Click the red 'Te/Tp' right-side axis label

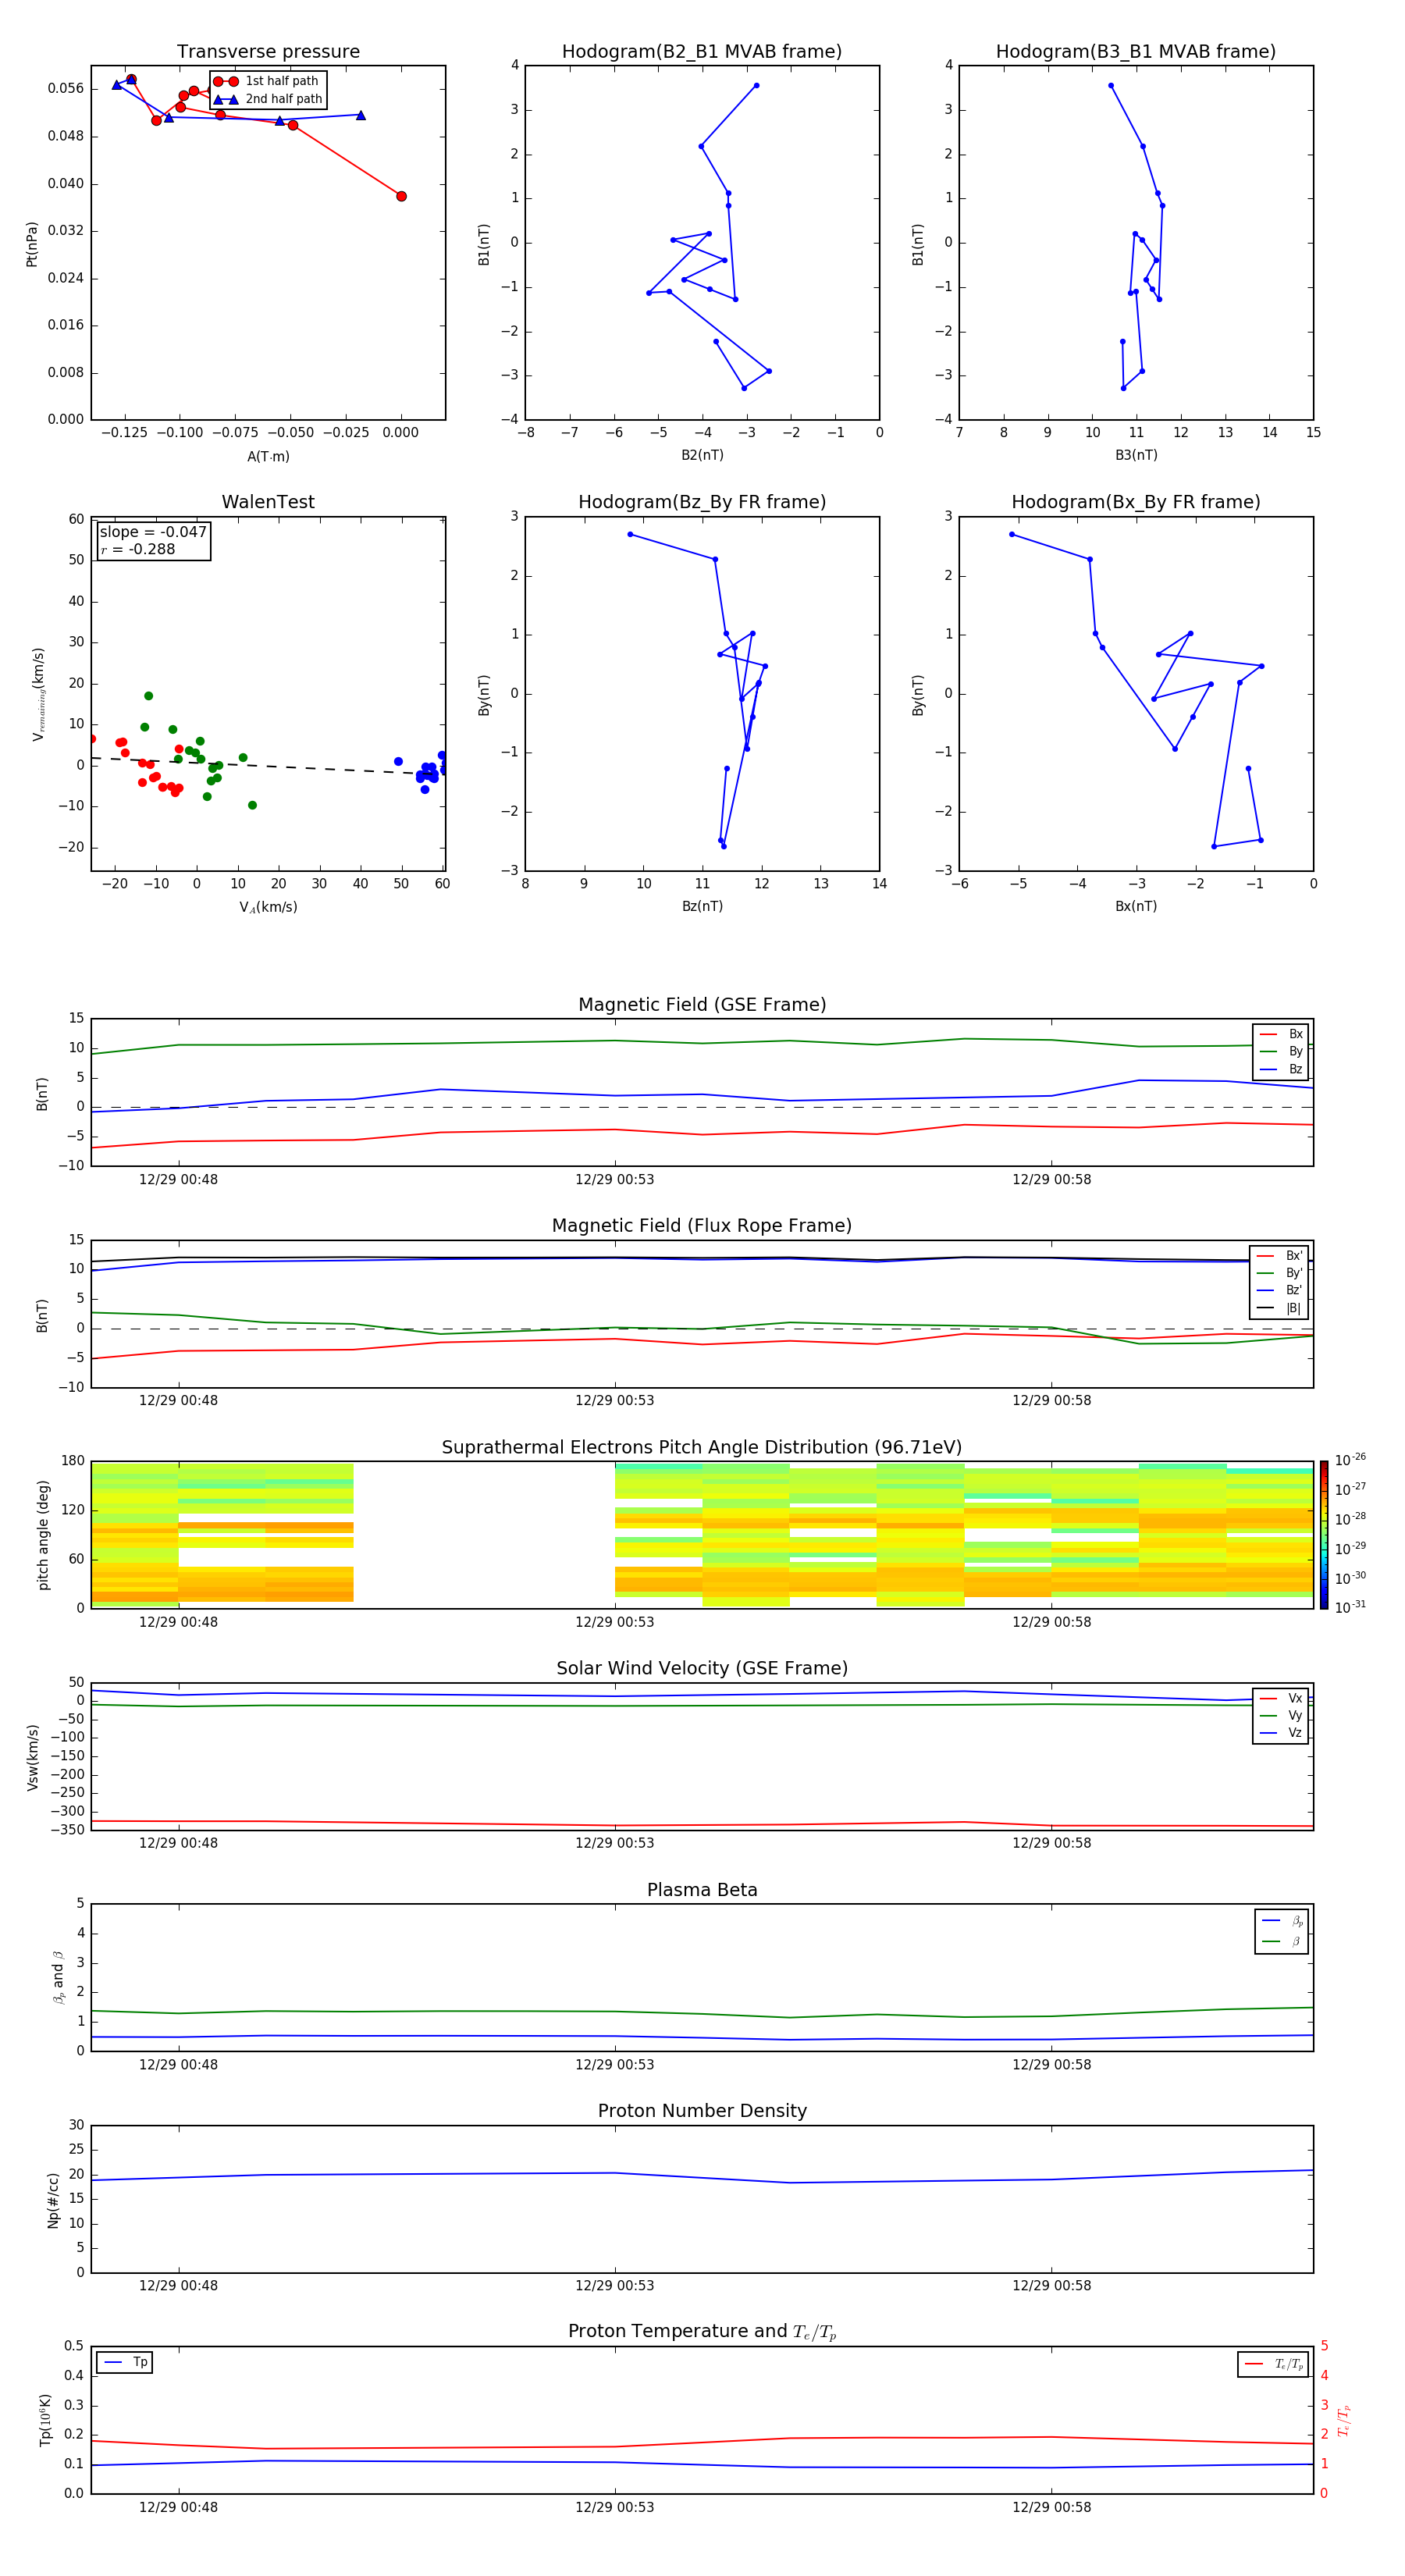[x=1344, y=2420]
